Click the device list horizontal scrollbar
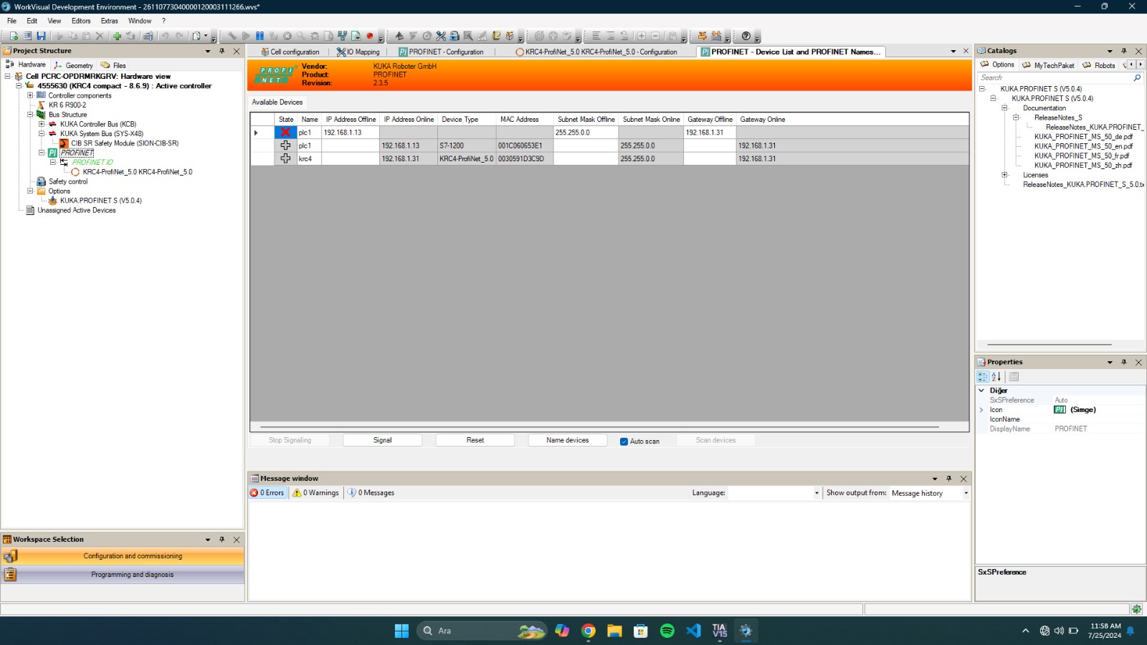 tap(599, 427)
